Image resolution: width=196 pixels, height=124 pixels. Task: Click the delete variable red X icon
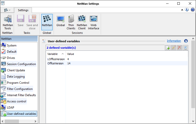pyautogui.click(x=179, y=48)
